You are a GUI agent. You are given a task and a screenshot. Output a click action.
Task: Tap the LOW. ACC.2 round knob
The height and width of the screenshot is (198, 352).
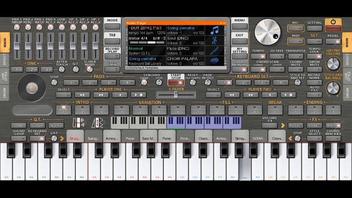(62, 28)
